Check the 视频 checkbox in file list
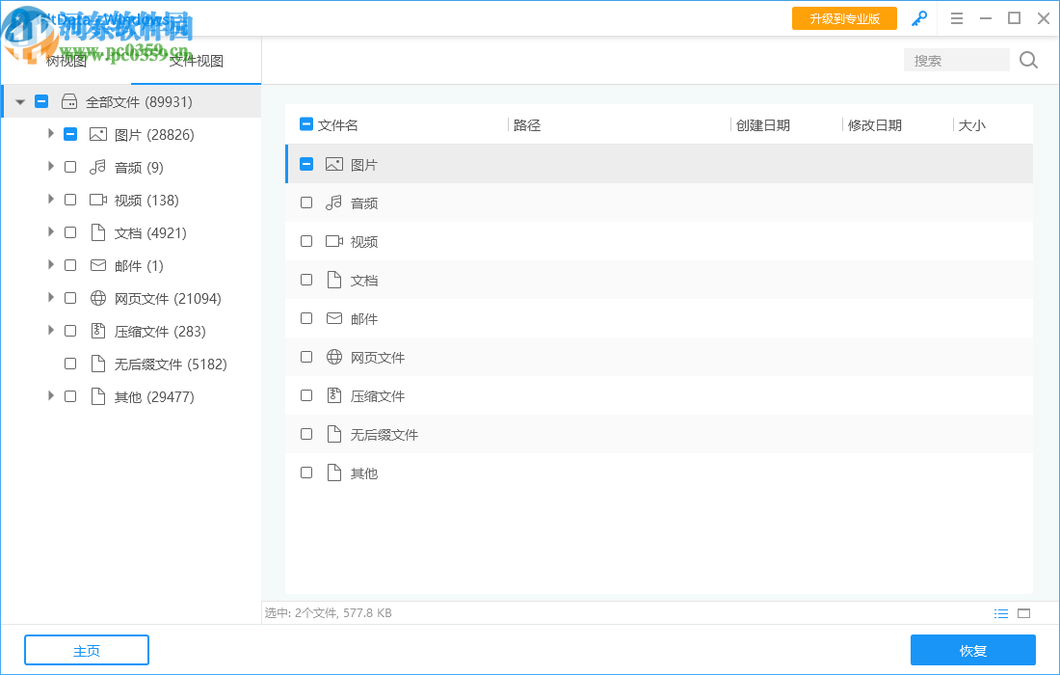 point(306,241)
